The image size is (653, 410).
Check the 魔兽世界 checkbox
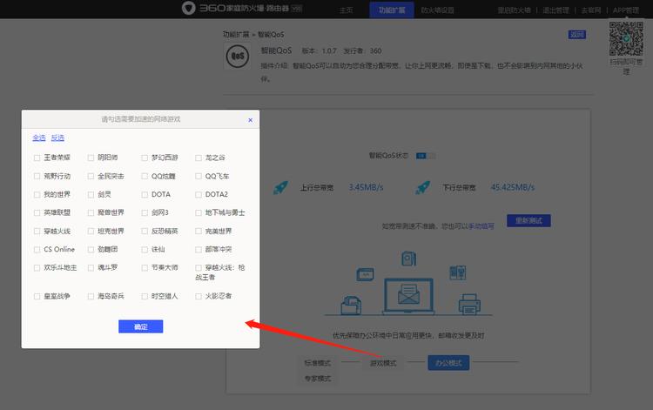pyautogui.click(x=91, y=212)
